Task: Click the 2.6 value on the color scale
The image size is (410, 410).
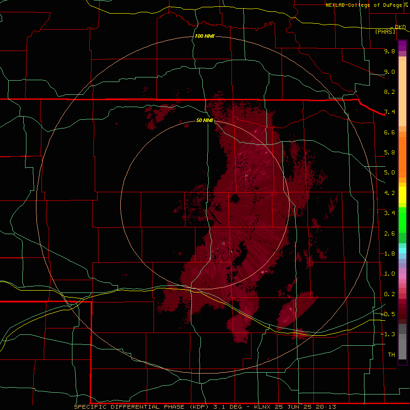Action: [389, 234]
